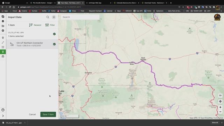Viewport: 224px width, 126px height.
Task: Open the YouTube bookmark
Action: click(x=33, y=11)
